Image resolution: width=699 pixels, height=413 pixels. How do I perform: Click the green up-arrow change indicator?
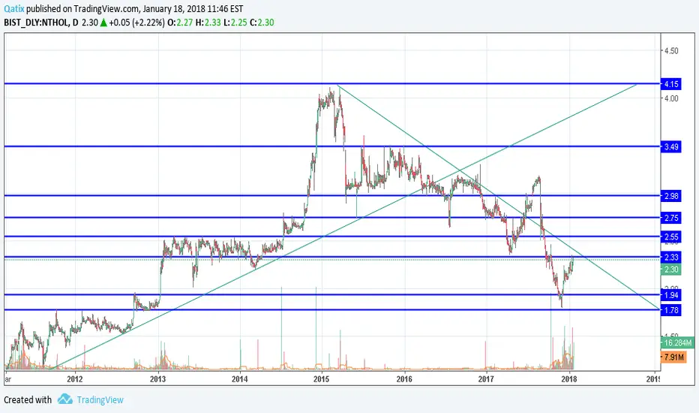103,23
